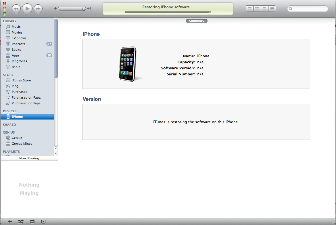Viewport: 336px width, 225px height.
Task: Click the restore progress bar
Action: [168, 12]
